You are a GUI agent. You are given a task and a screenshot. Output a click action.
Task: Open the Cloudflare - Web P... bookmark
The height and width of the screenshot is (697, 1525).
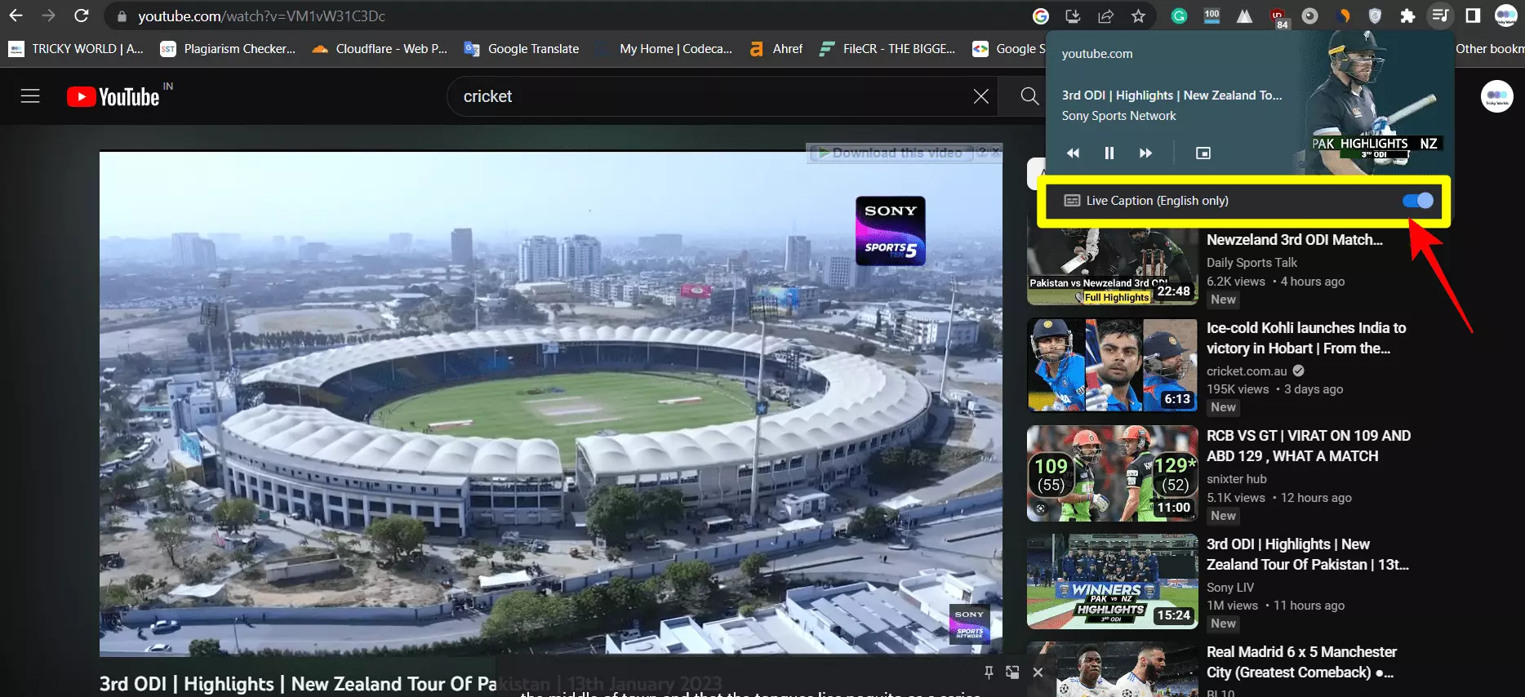coord(380,49)
